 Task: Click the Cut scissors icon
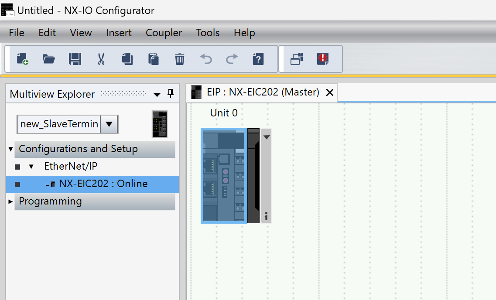click(101, 59)
